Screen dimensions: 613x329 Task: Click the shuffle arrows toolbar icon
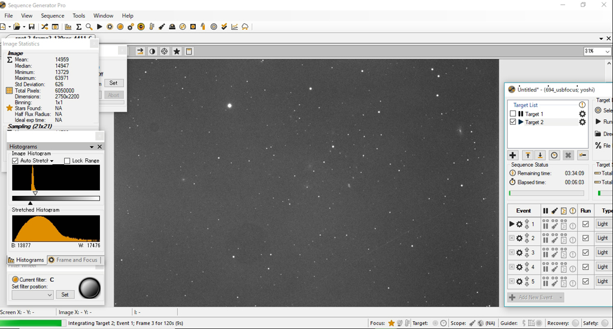(44, 26)
